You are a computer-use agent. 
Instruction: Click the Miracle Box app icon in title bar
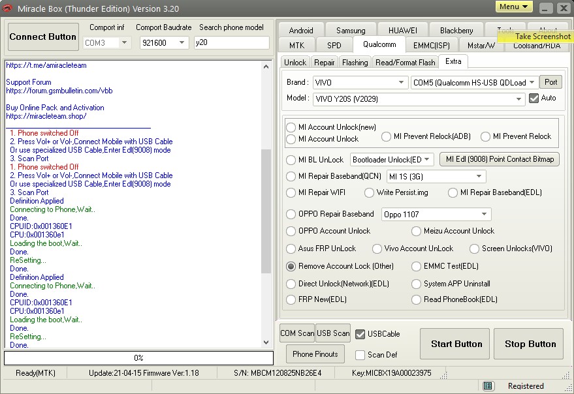[7, 8]
